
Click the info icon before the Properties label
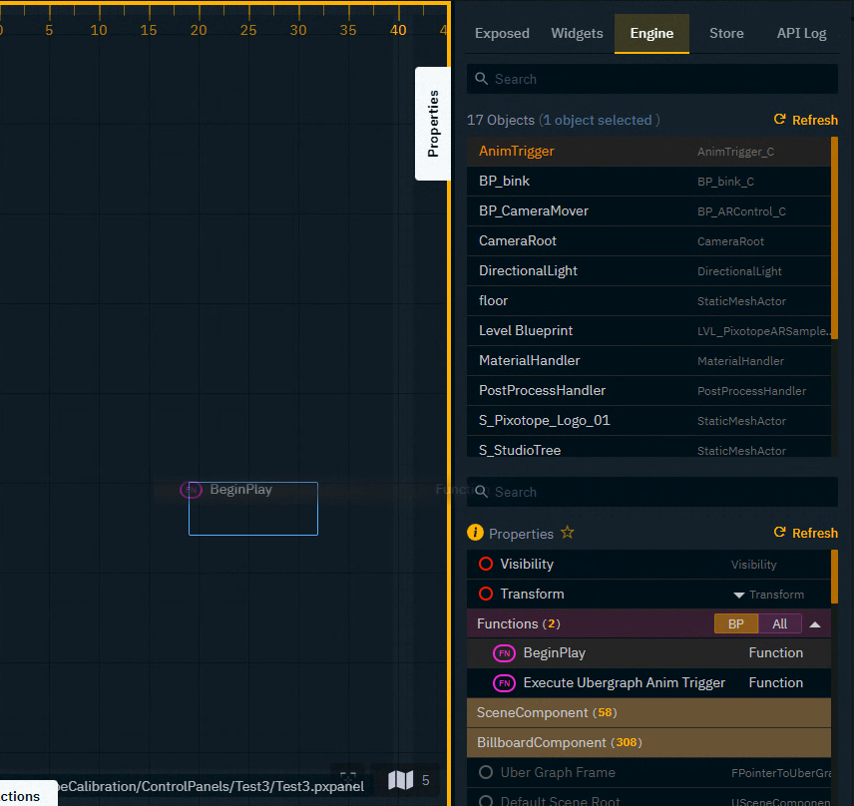coord(476,533)
